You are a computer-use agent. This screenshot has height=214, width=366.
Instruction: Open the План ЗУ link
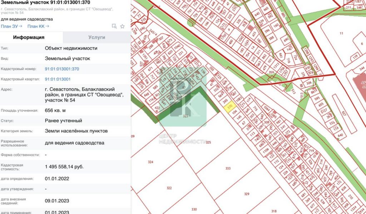11,26
